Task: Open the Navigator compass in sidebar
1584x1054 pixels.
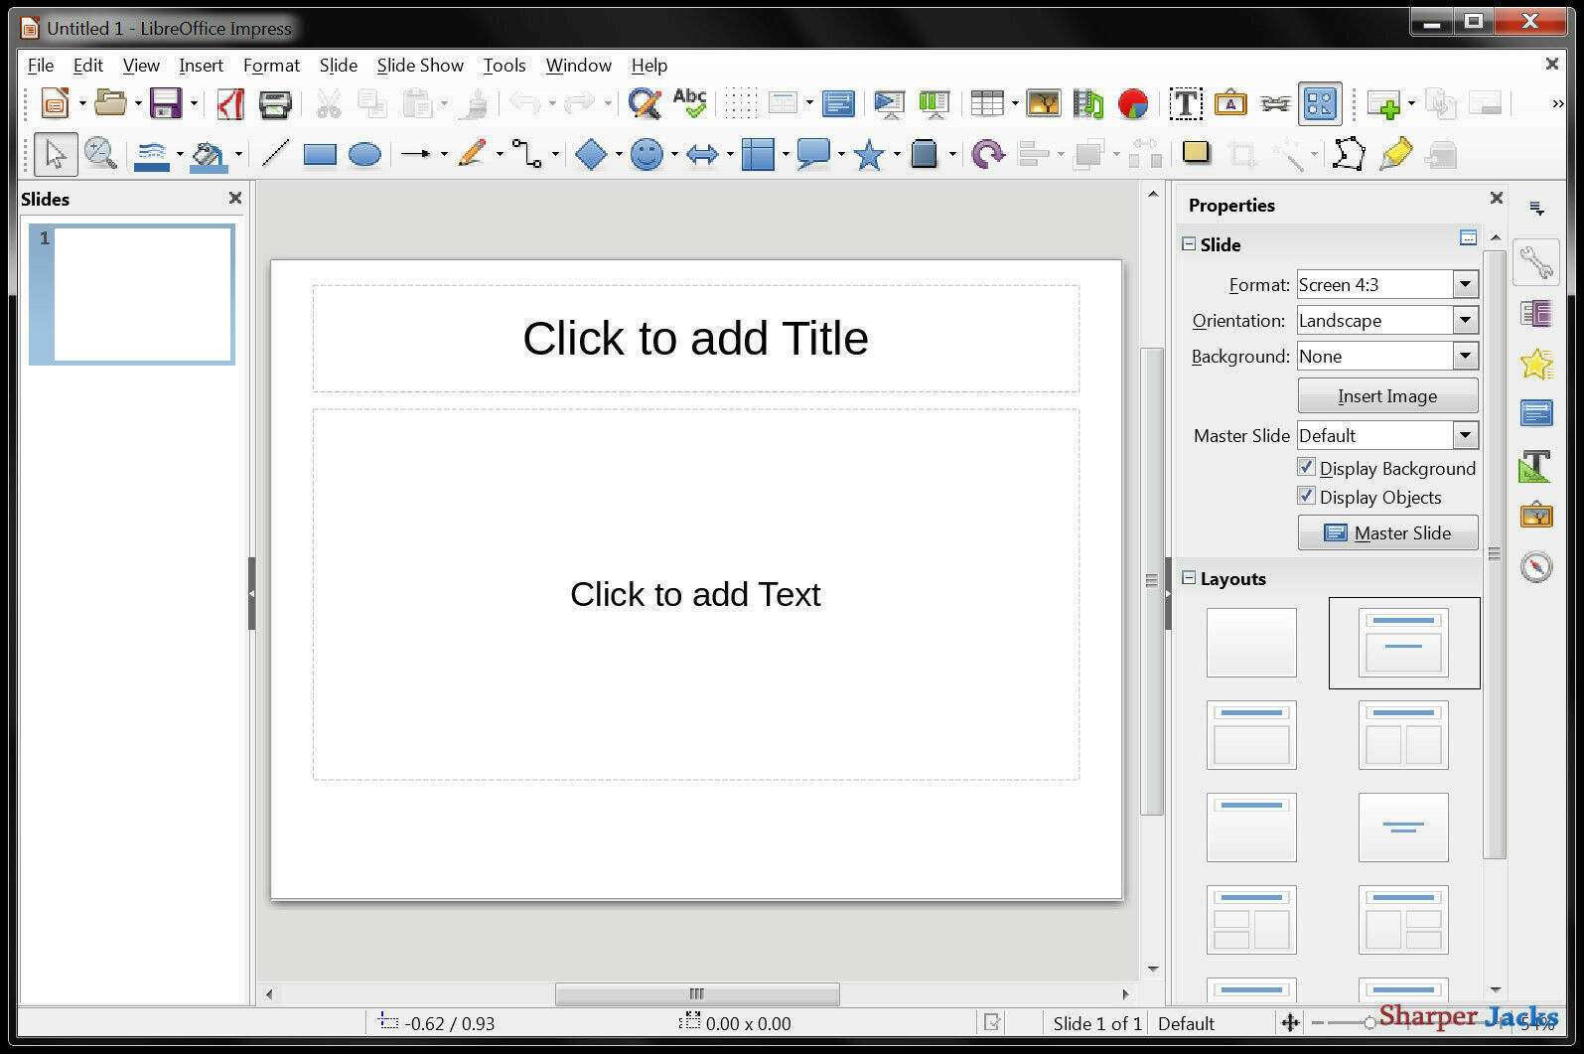Action: (1536, 566)
